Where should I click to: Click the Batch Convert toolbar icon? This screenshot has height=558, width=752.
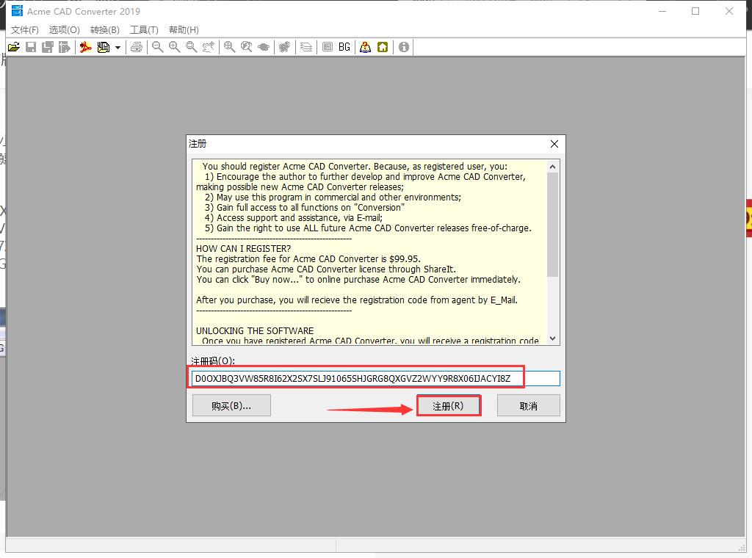coord(103,47)
